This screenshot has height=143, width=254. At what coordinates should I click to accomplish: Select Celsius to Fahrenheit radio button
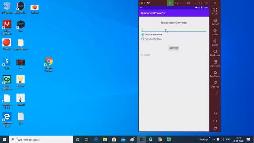143,35
